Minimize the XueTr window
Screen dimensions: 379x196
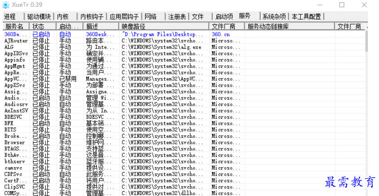319,5
